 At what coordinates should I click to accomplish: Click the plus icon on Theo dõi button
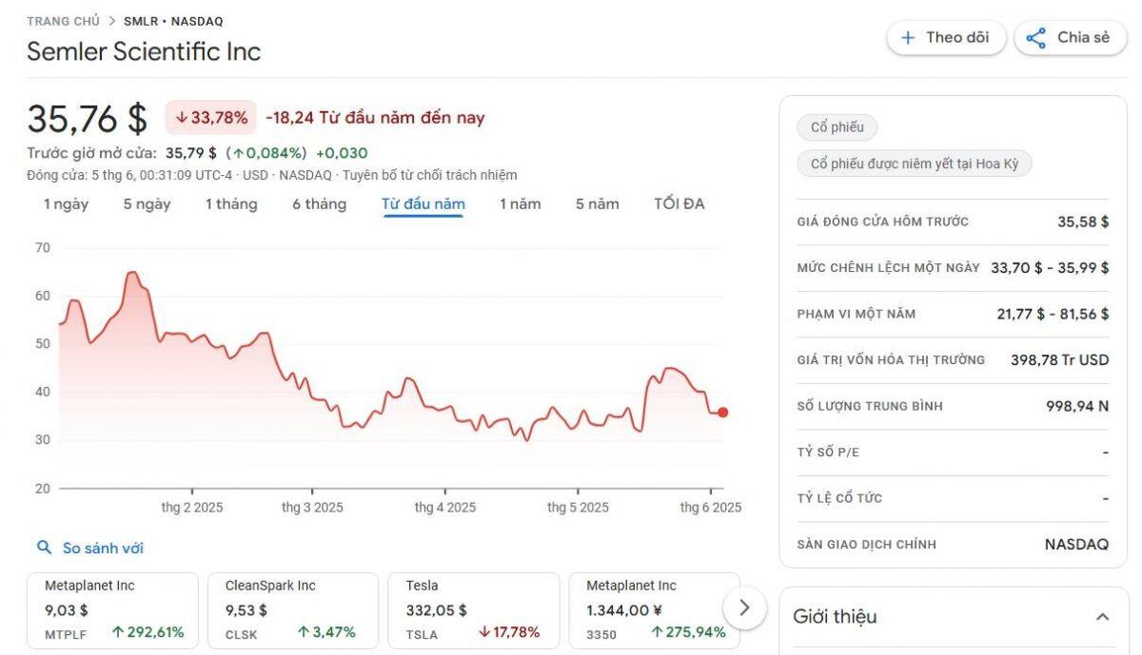coord(909,37)
